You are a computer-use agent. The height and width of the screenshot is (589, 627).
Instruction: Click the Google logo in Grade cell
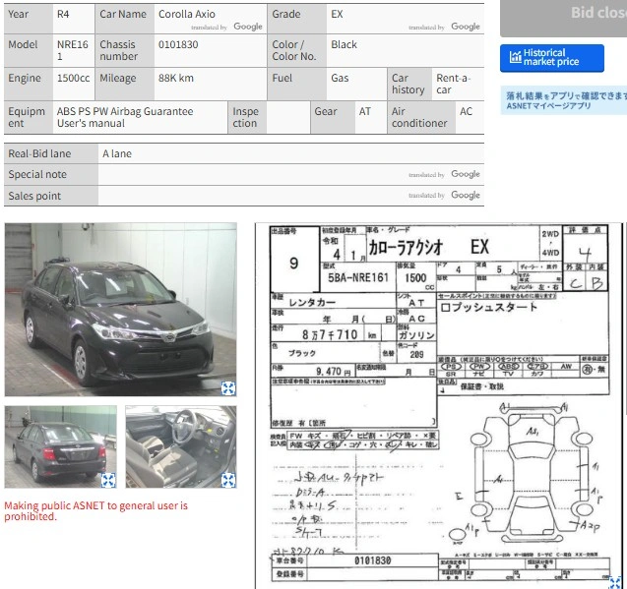pos(466,27)
